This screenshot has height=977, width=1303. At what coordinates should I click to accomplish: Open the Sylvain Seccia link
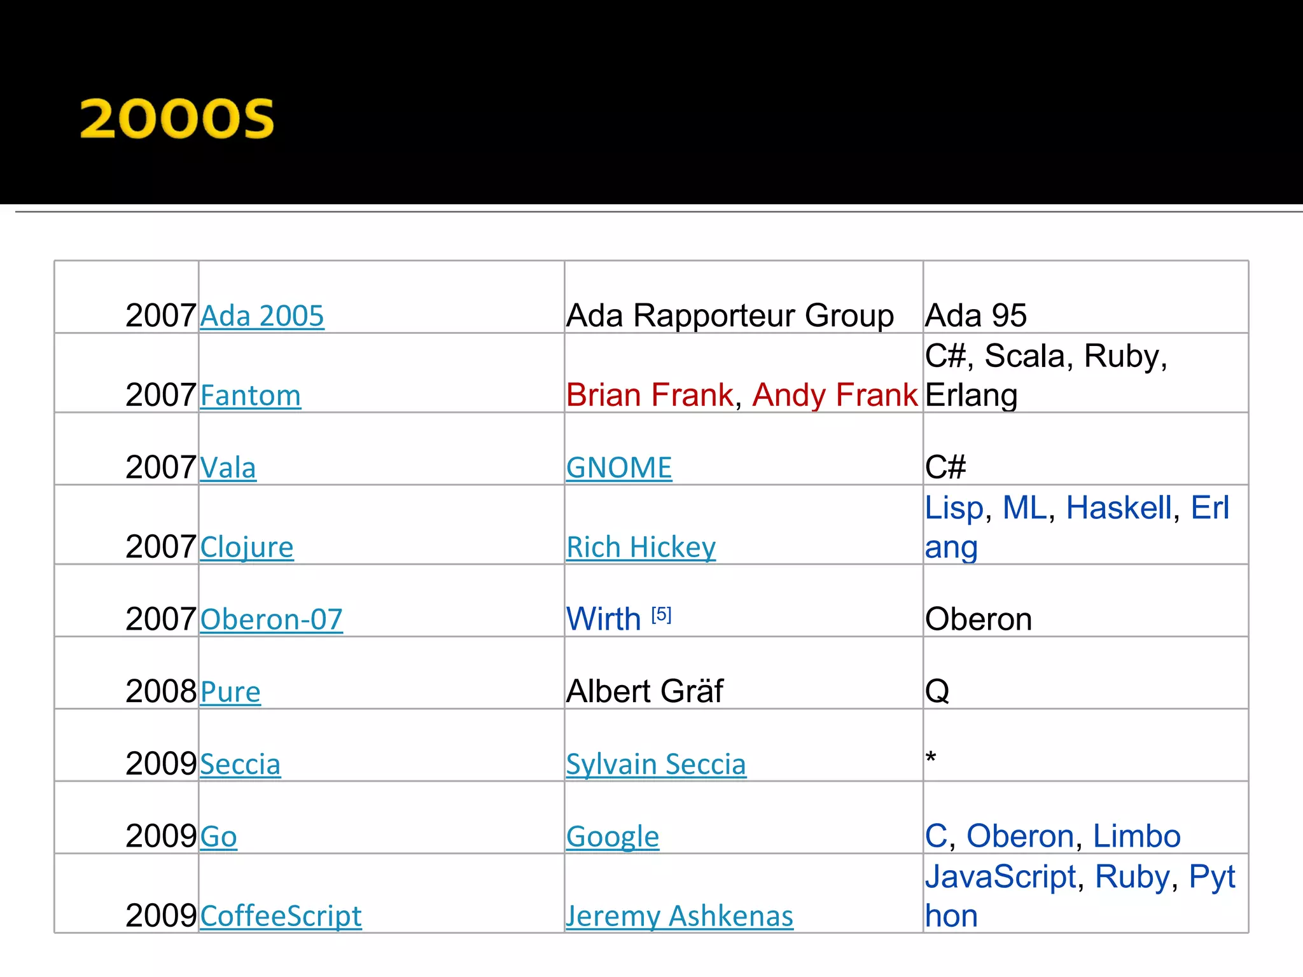656,765
